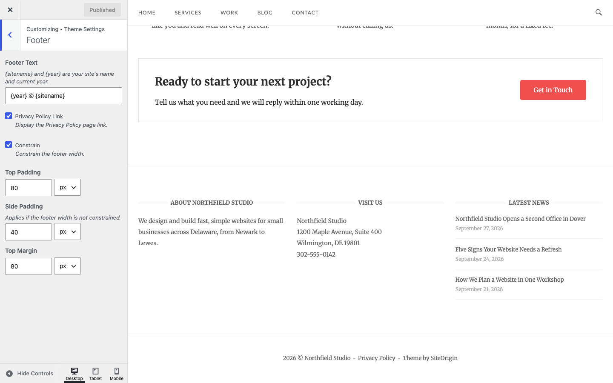Viewport: 613px width, 383px height.
Task: Open the SiteOrigin theme credit link
Action: 444,358
